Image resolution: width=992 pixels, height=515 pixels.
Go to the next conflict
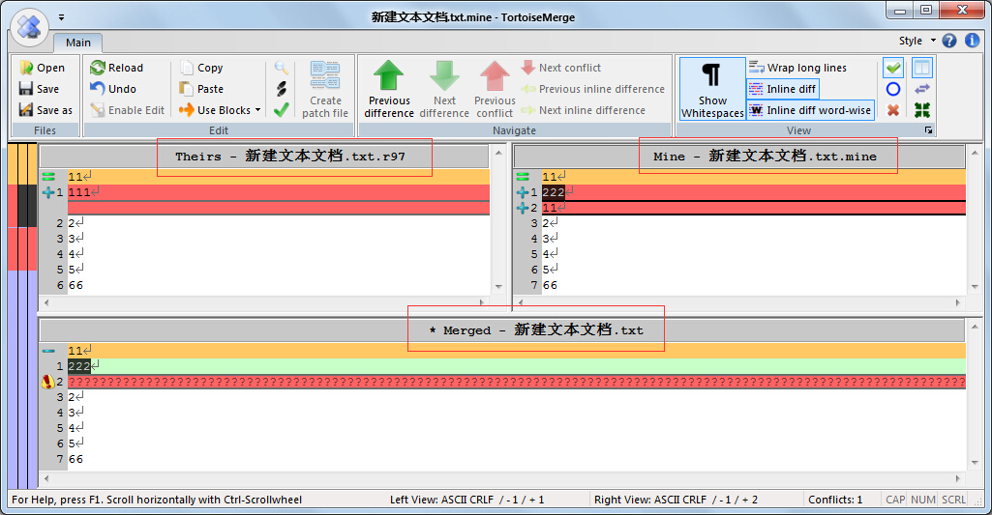(561, 68)
